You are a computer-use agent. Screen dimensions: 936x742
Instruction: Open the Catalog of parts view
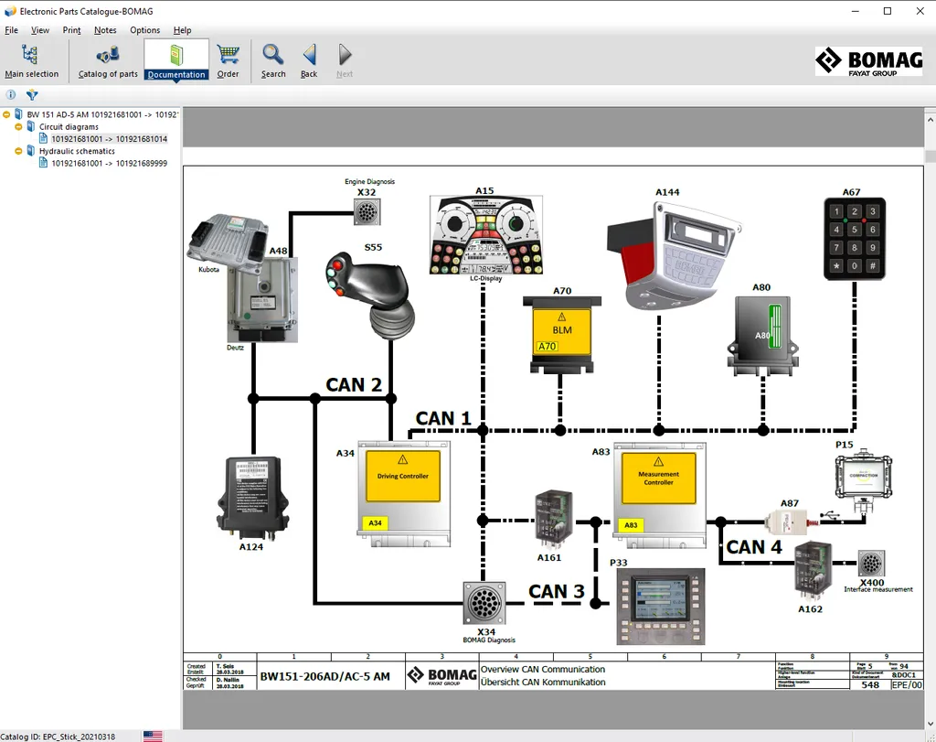click(108, 61)
